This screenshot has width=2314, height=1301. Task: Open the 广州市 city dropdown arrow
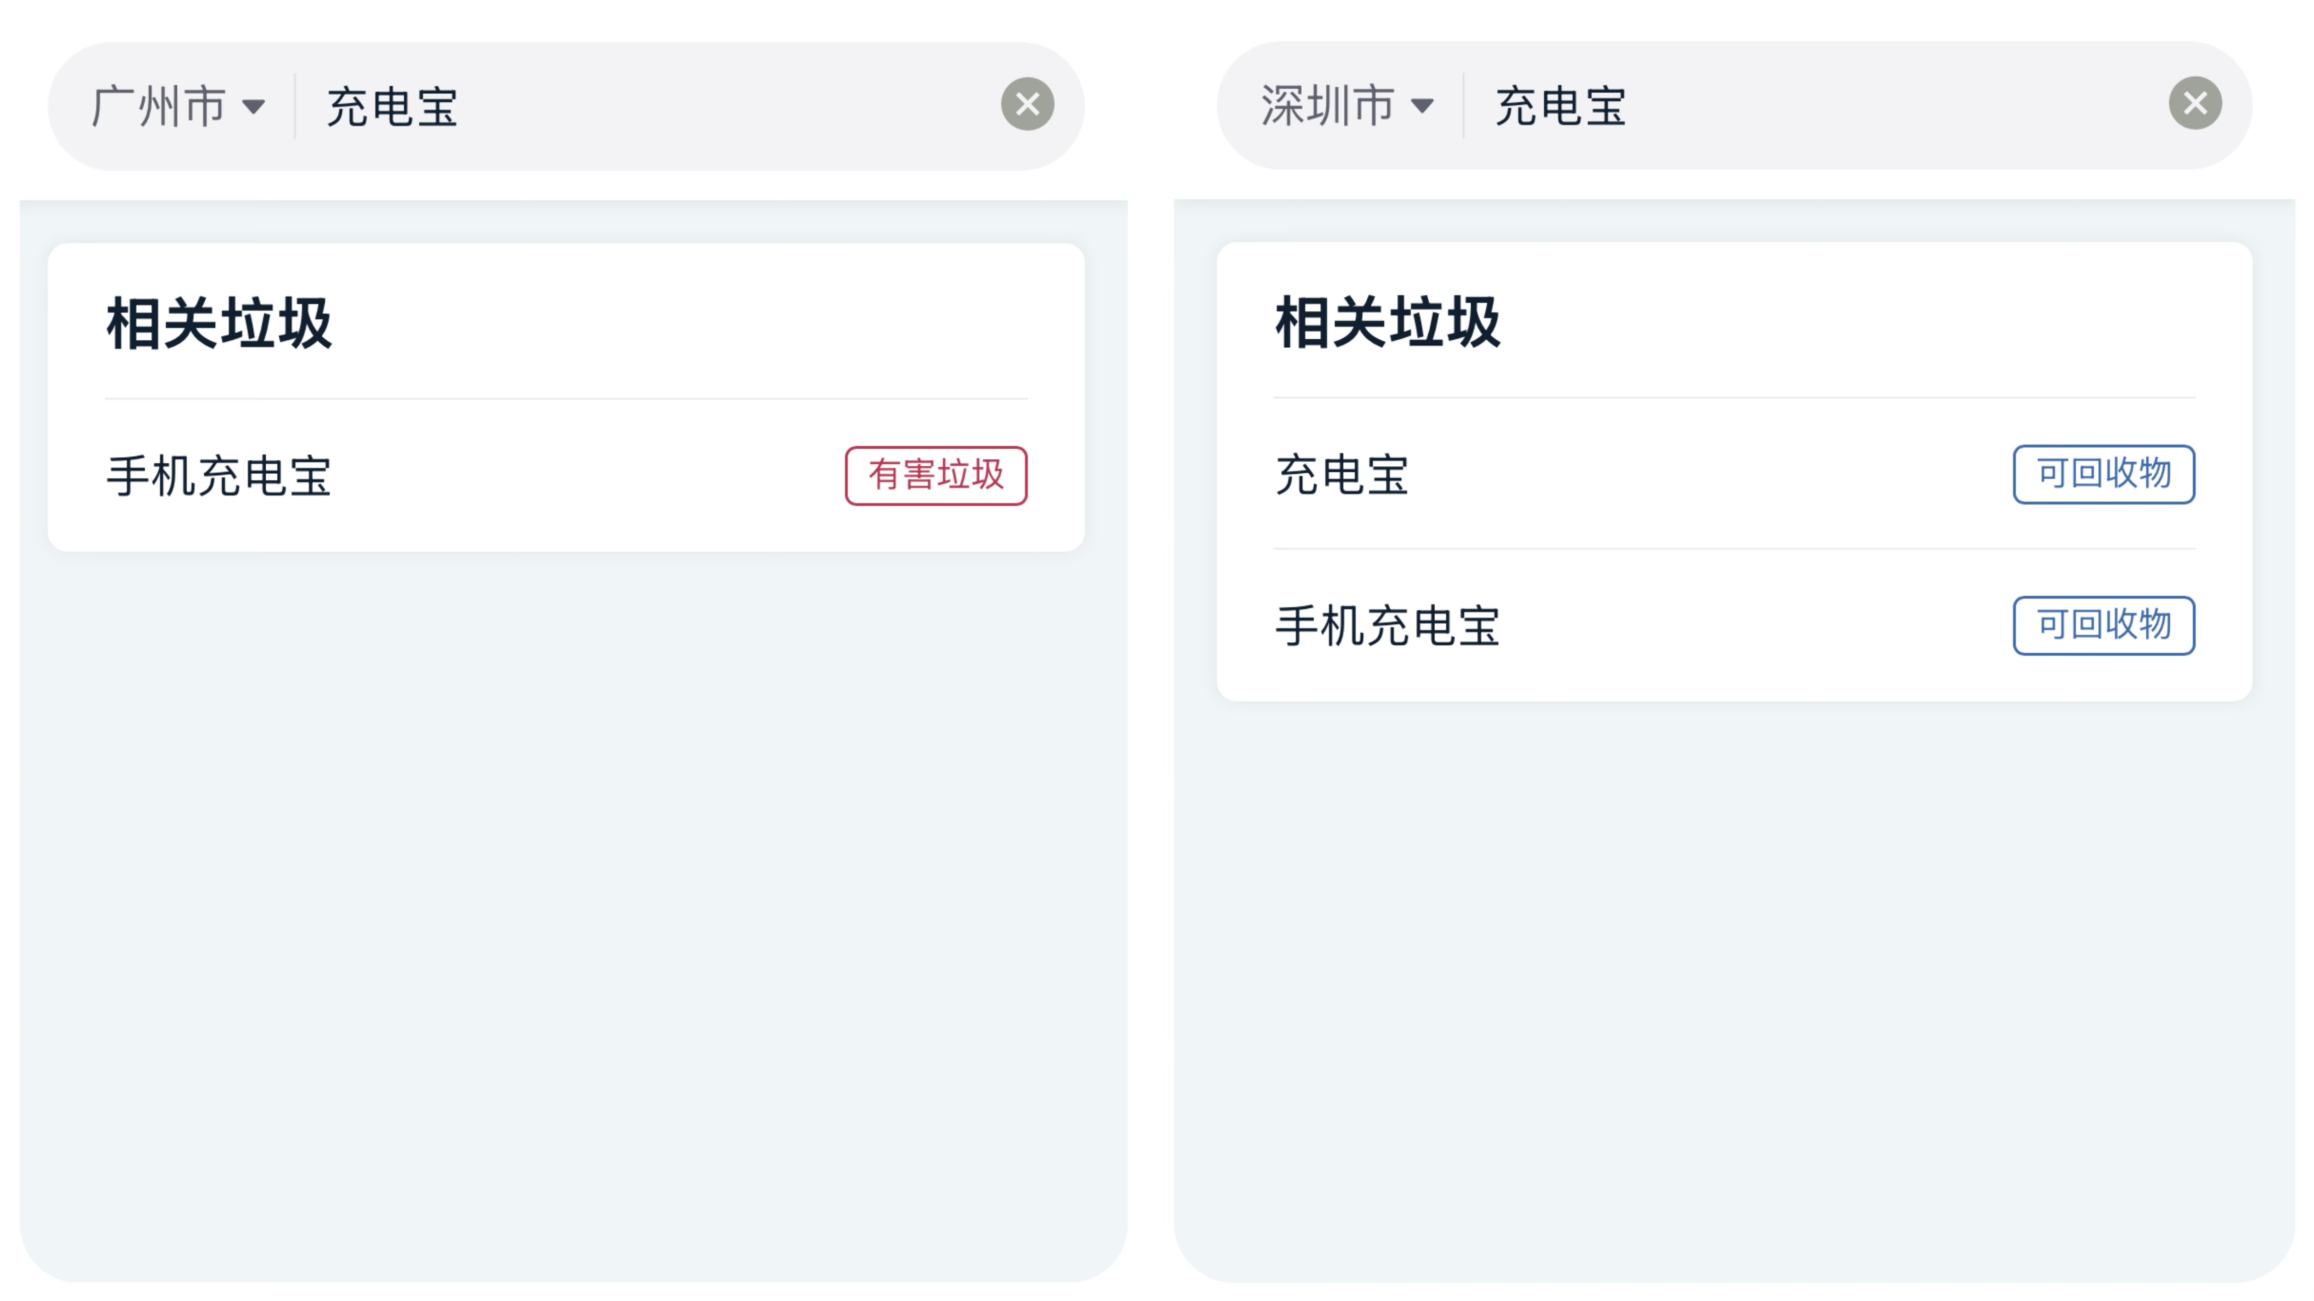pyautogui.click(x=254, y=108)
